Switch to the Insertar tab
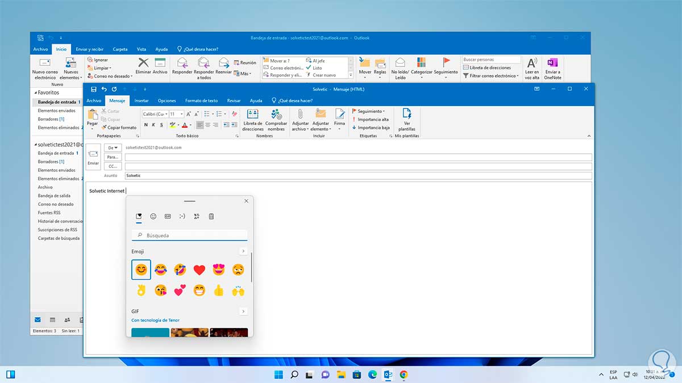 pos(142,100)
